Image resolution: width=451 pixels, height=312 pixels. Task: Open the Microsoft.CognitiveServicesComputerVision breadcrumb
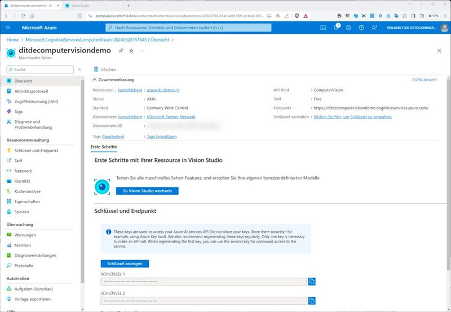[x=98, y=39]
